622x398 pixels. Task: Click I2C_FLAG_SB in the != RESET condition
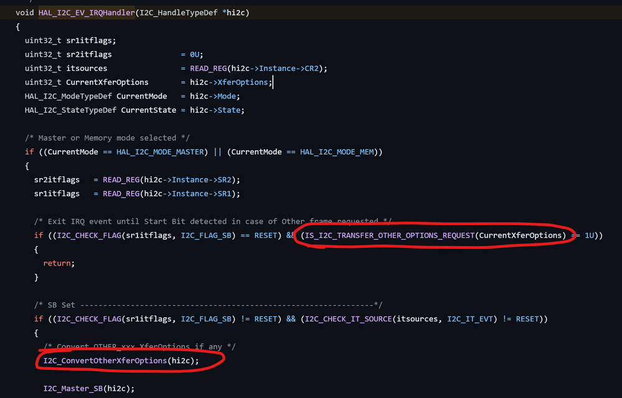[206, 319]
